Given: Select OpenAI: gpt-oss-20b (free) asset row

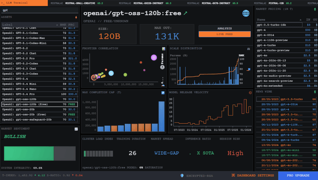Looking at the screenshot, I should (39, 114).
